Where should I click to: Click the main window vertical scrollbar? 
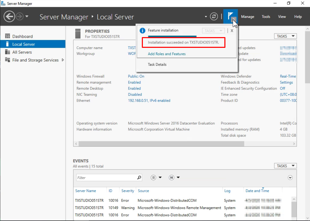[x=307, y=57]
